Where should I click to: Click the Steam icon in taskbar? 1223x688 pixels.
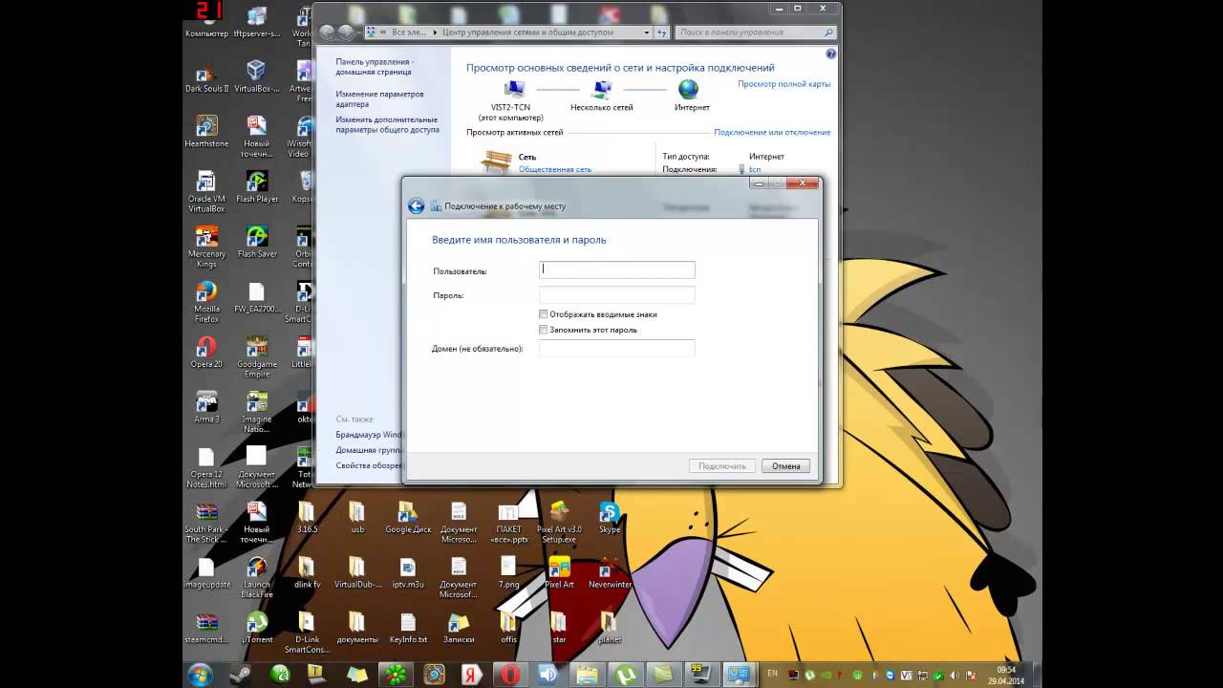pyautogui.click(x=241, y=675)
